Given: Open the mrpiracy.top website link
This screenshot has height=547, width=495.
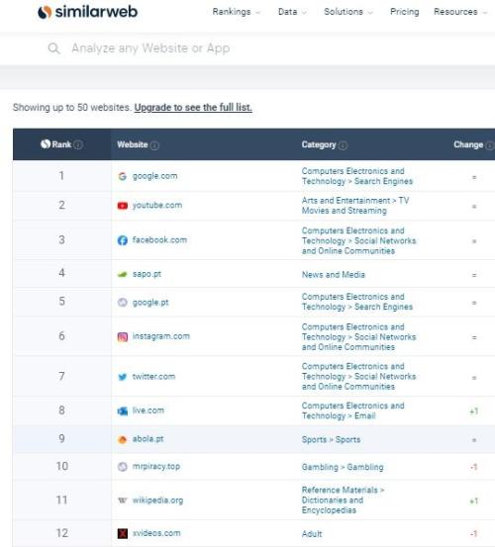Looking at the screenshot, I should pos(156,467).
